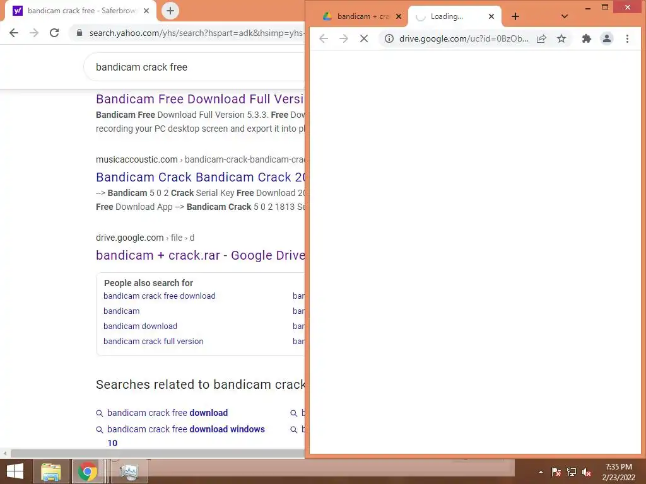Click 'drive.google.com › file › d' source text

tap(145, 238)
